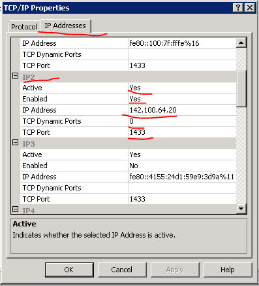Select the IP2 Enabled value Yes
The height and width of the screenshot is (286, 259).
[182, 99]
